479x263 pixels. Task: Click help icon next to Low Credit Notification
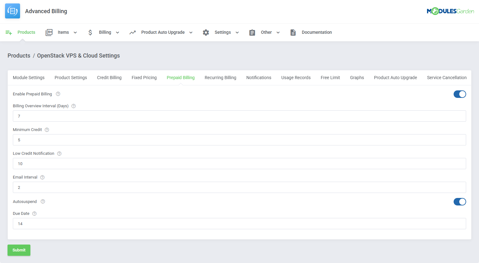pos(59,154)
